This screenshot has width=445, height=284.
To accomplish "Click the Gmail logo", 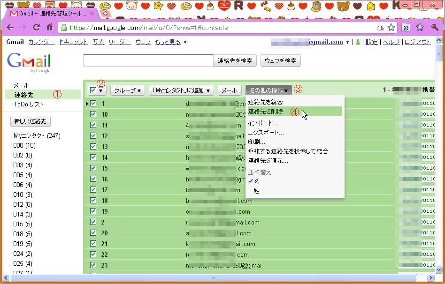I will click(29, 62).
